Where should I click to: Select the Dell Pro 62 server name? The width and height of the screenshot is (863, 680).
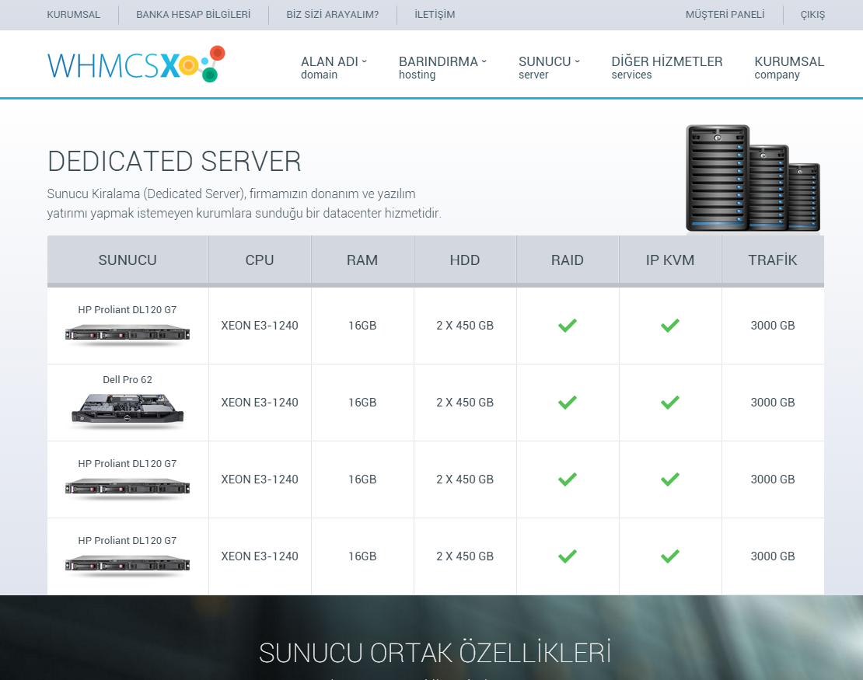(128, 379)
